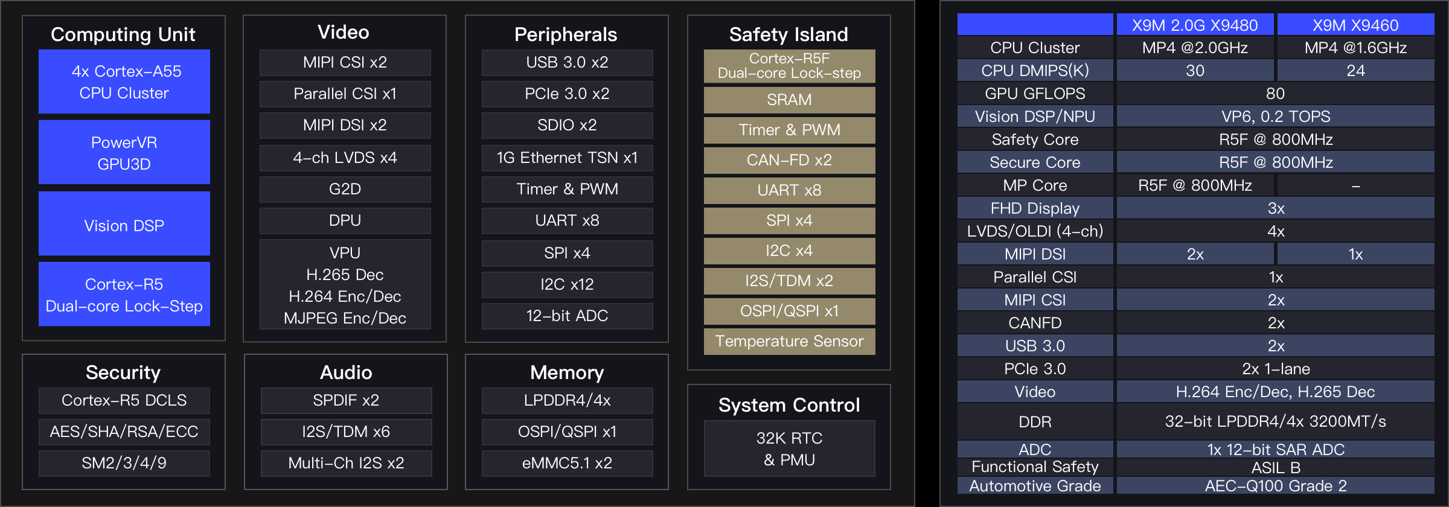Click Timer & PWM in Safety Island

(790, 130)
